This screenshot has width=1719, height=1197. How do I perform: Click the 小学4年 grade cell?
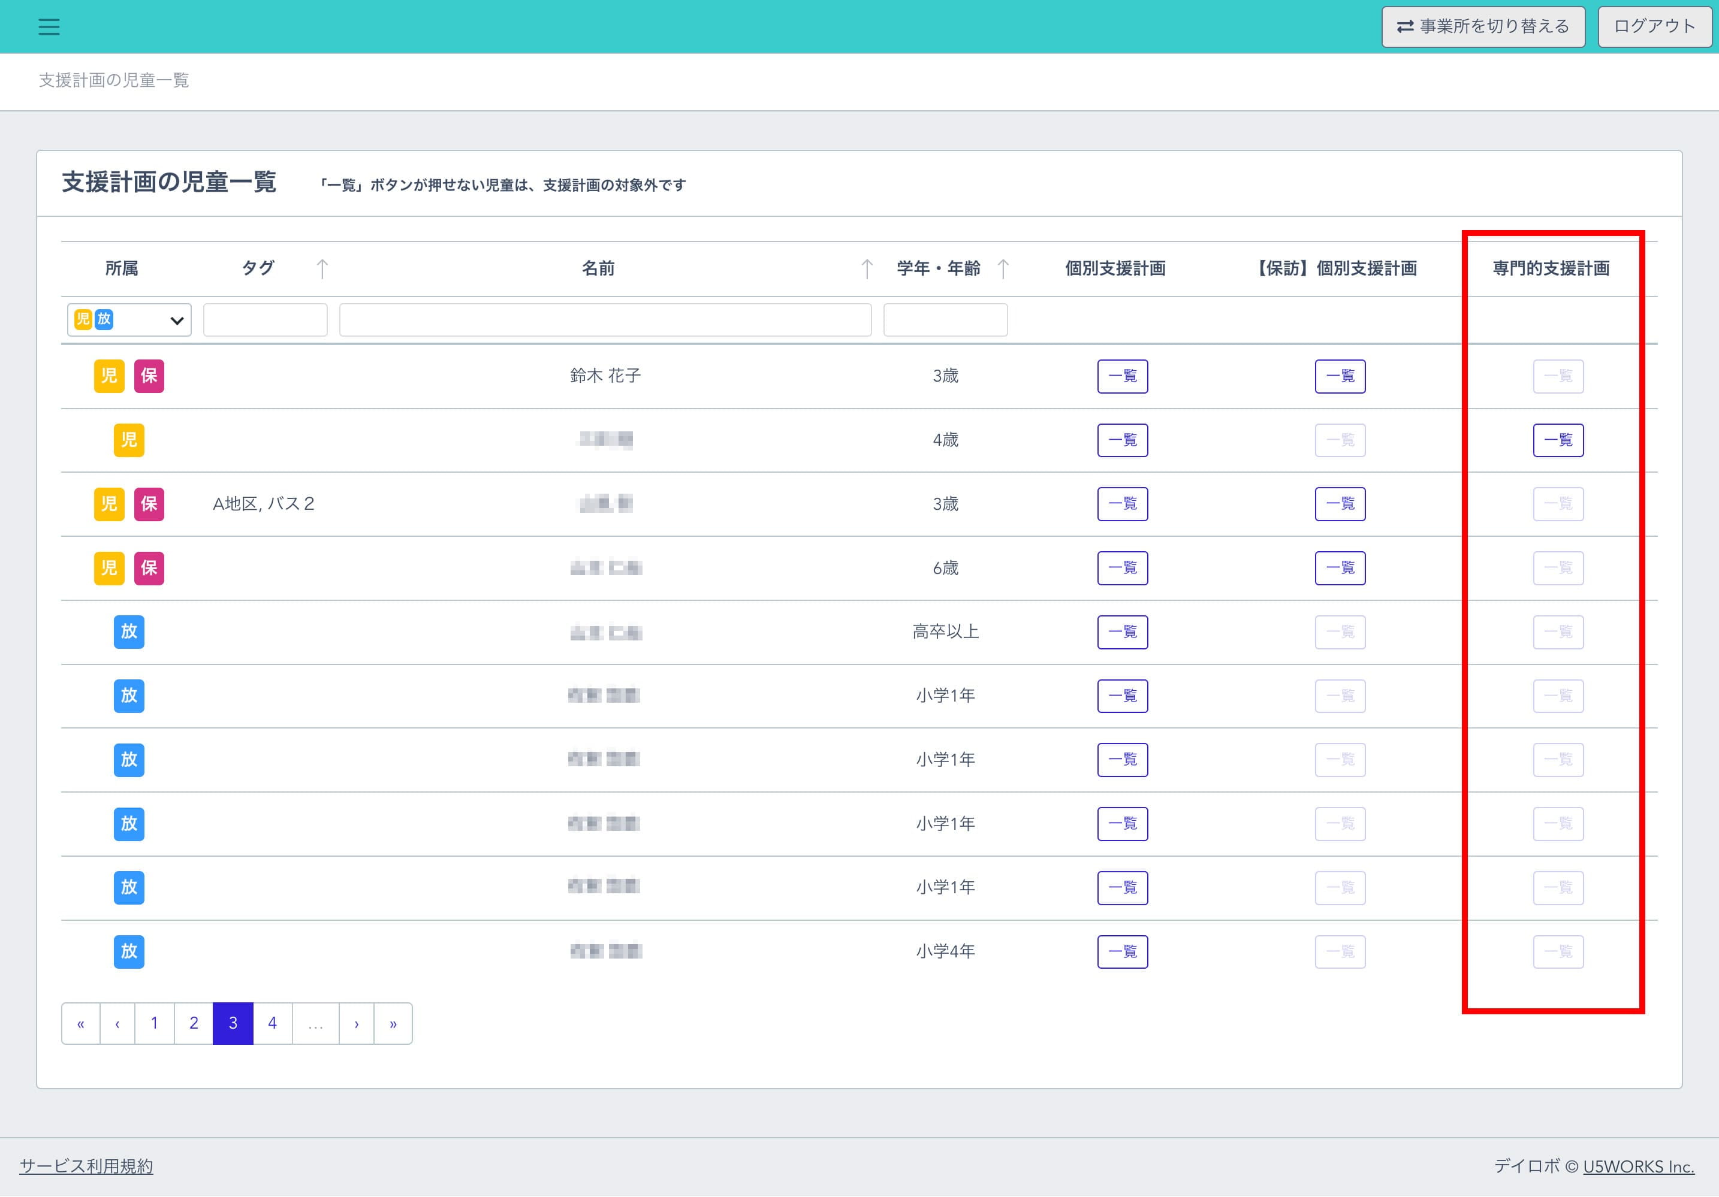[945, 951]
